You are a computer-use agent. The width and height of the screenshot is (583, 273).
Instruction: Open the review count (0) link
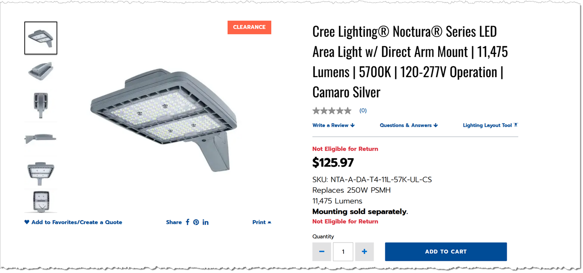(363, 111)
